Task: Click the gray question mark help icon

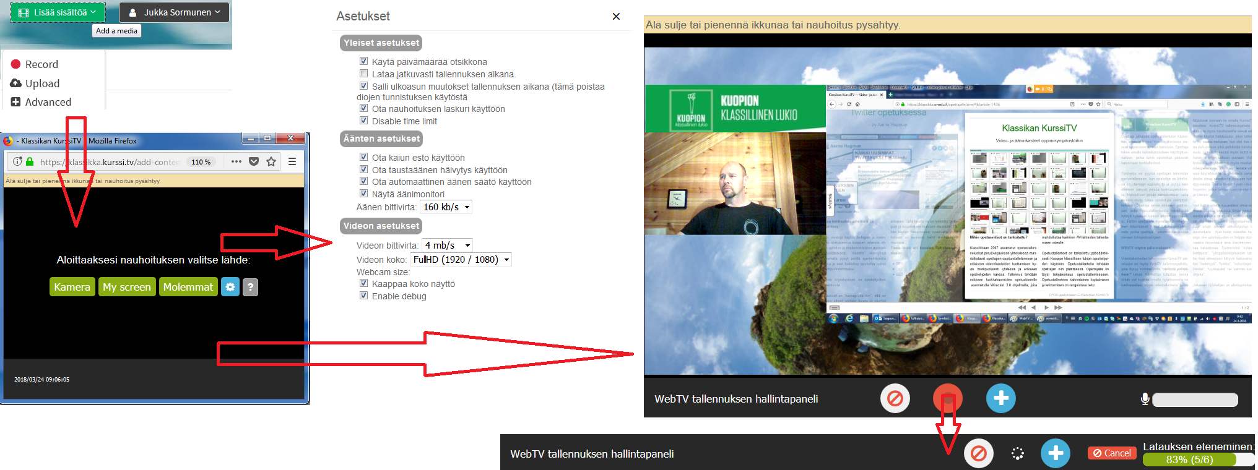Action: point(250,287)
